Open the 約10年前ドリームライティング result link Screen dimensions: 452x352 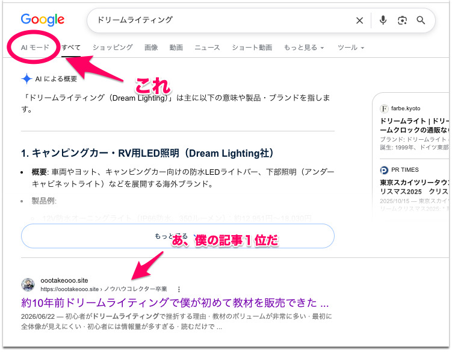click(175, 303)
